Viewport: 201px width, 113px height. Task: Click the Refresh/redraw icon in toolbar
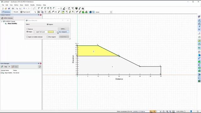tap(34, 8)
